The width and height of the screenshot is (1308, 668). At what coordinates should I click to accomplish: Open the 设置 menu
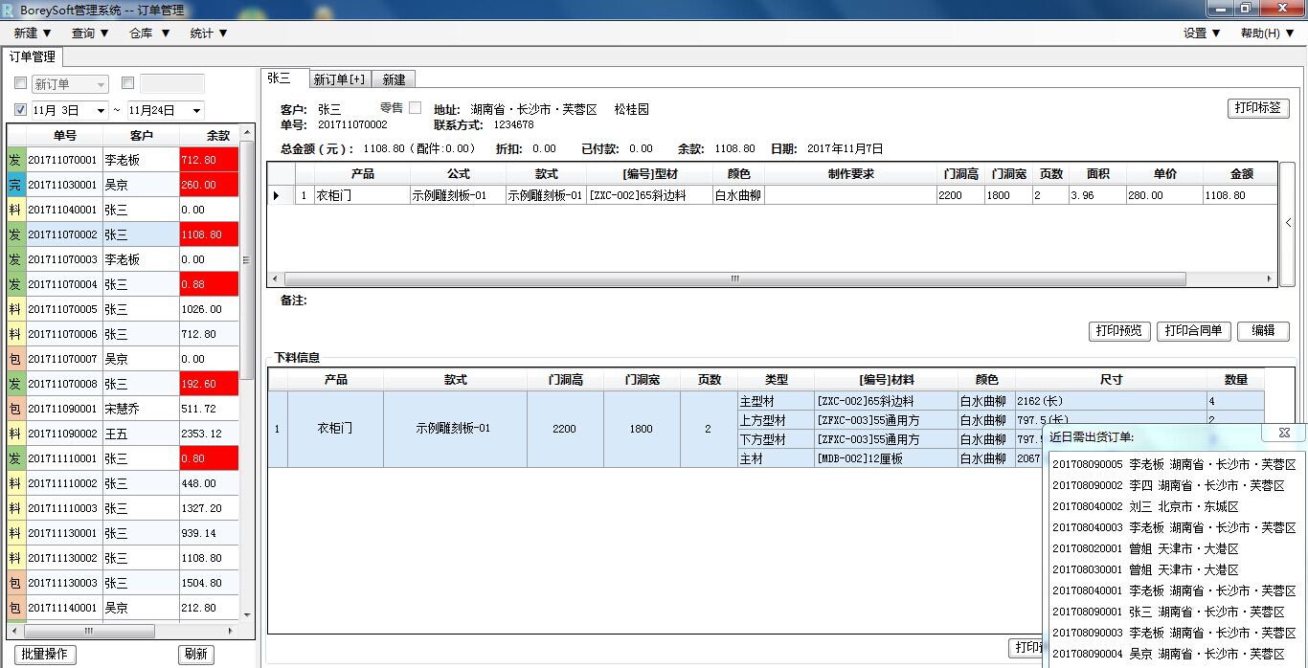coord(1202,33)
